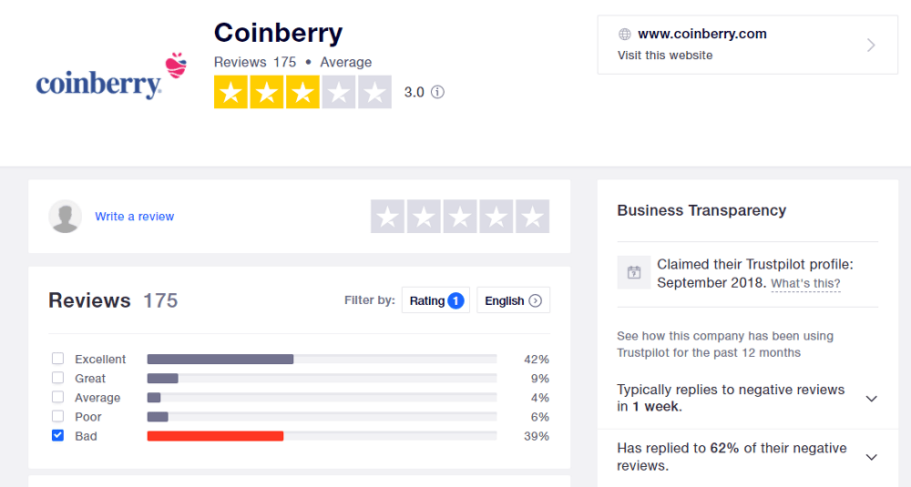Click the globe icon next to www.coinberry.com
Image resolution: width=911 pixels, height=487 pixels.
[x=625, y=35]
